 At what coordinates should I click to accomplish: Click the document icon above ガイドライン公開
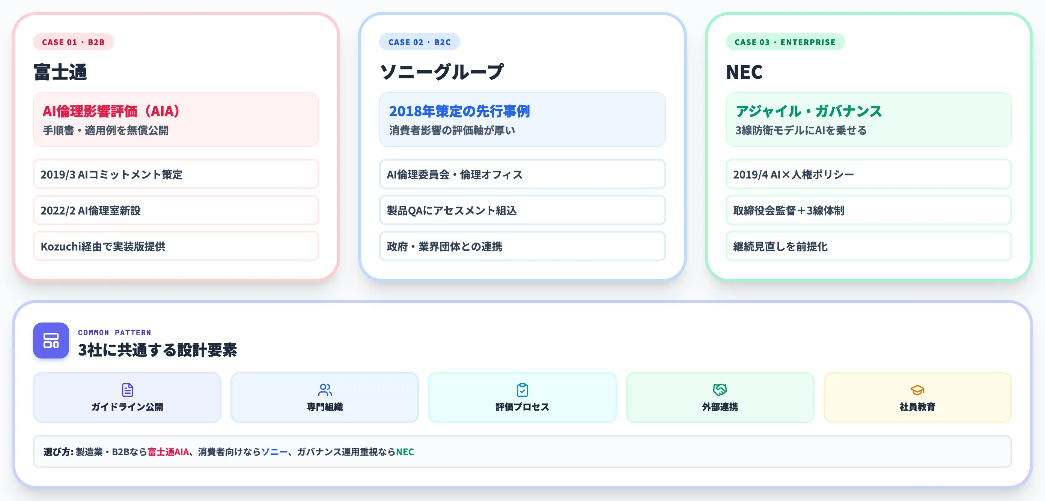tap(127, 390)
